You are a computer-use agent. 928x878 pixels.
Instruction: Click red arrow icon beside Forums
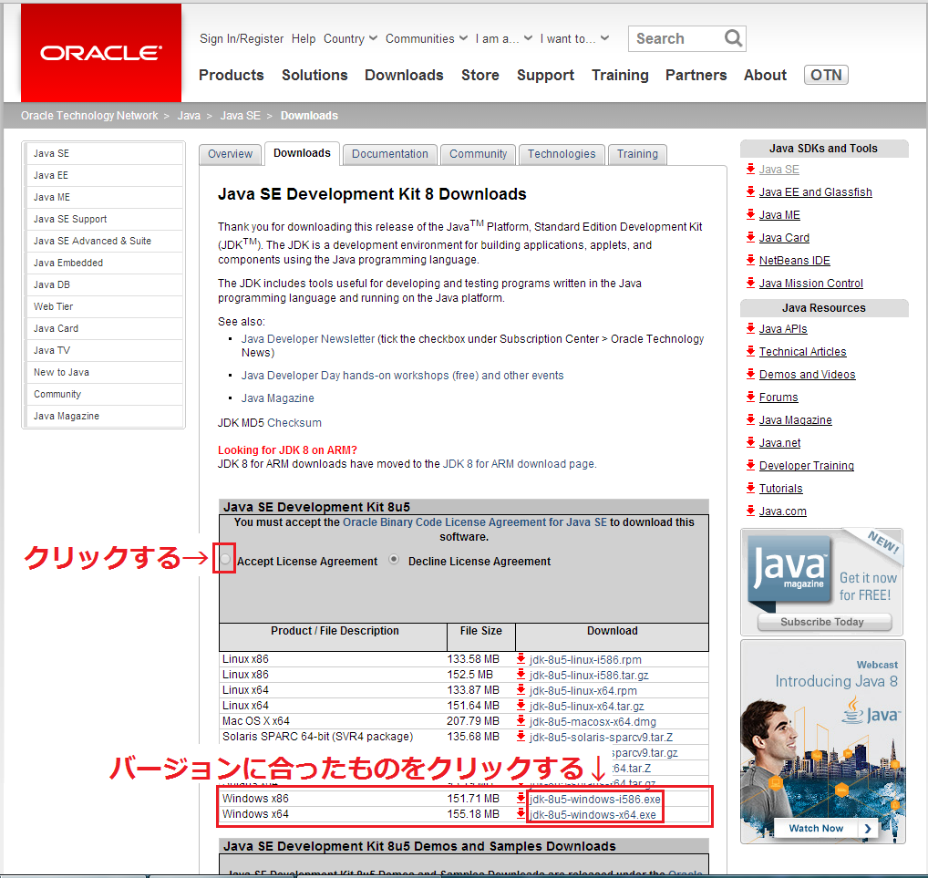[x=750, y=397]
